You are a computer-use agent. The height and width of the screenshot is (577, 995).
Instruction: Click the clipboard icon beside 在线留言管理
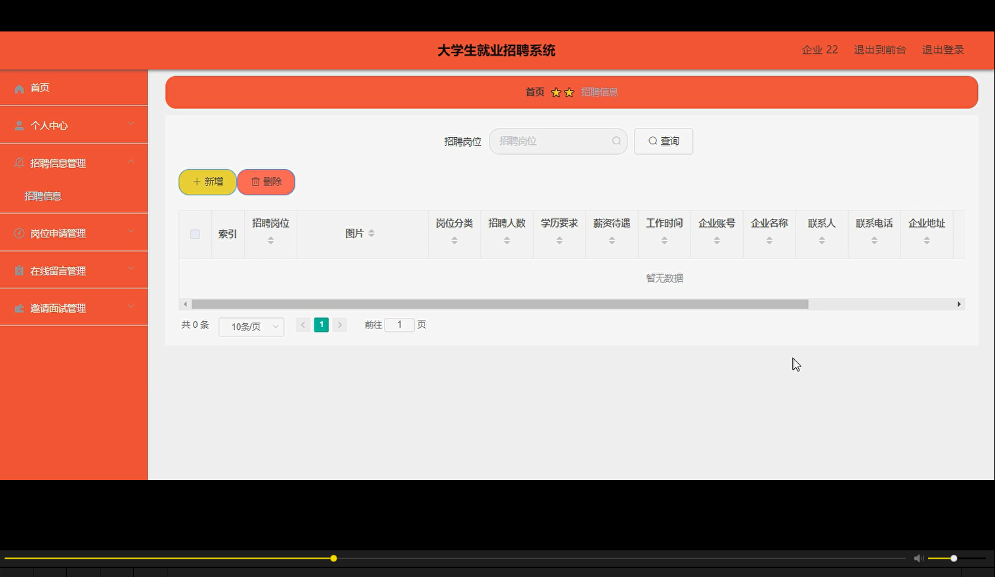[x=19, y=270]
